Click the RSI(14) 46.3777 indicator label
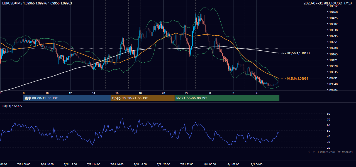356x167 pixels. 12,106
